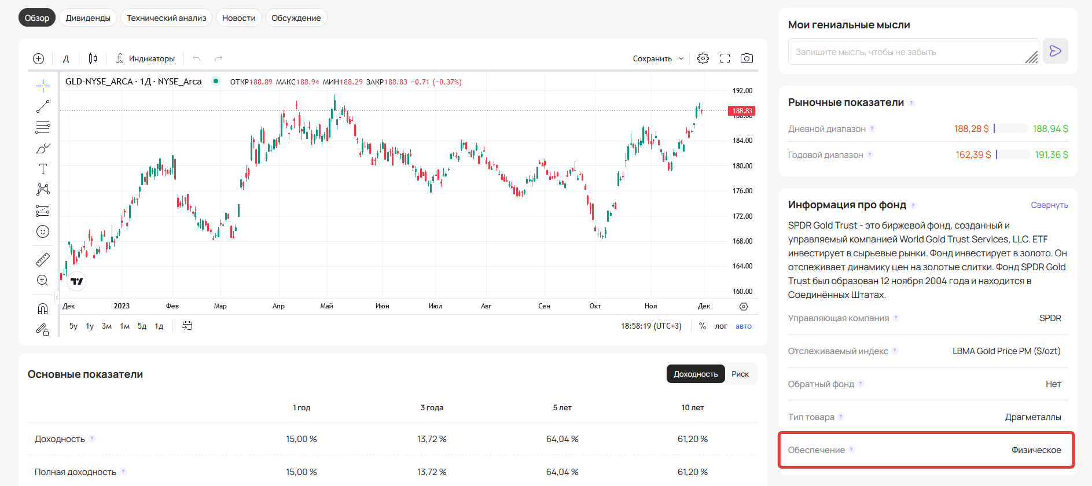Open the Обсуждение tab

point(296,18)
